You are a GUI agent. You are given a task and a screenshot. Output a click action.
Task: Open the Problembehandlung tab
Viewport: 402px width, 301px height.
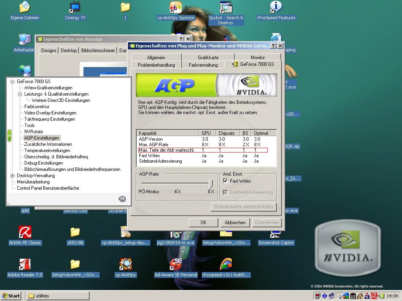point(156,65)
